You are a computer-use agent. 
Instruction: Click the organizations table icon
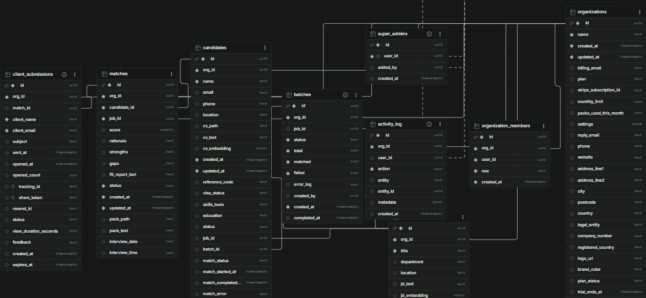coord(572,12)
